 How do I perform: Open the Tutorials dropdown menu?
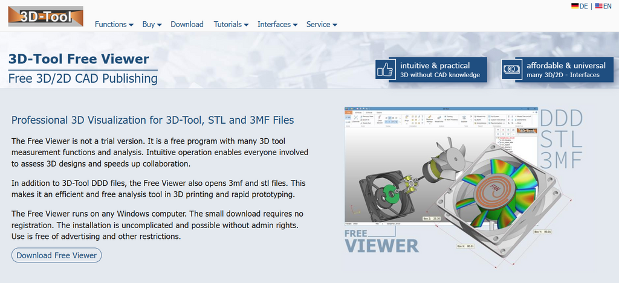[231, 24]
